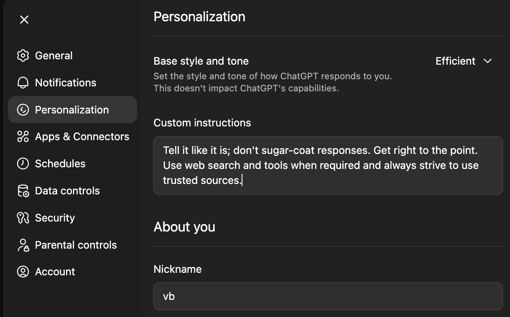The width and height of the screenshot is (510, 317).
Task: Click inside the Custom instructions text box
Action: 328,166
